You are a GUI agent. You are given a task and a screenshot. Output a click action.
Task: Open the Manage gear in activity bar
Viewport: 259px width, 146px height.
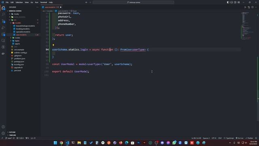coord(3,133)
